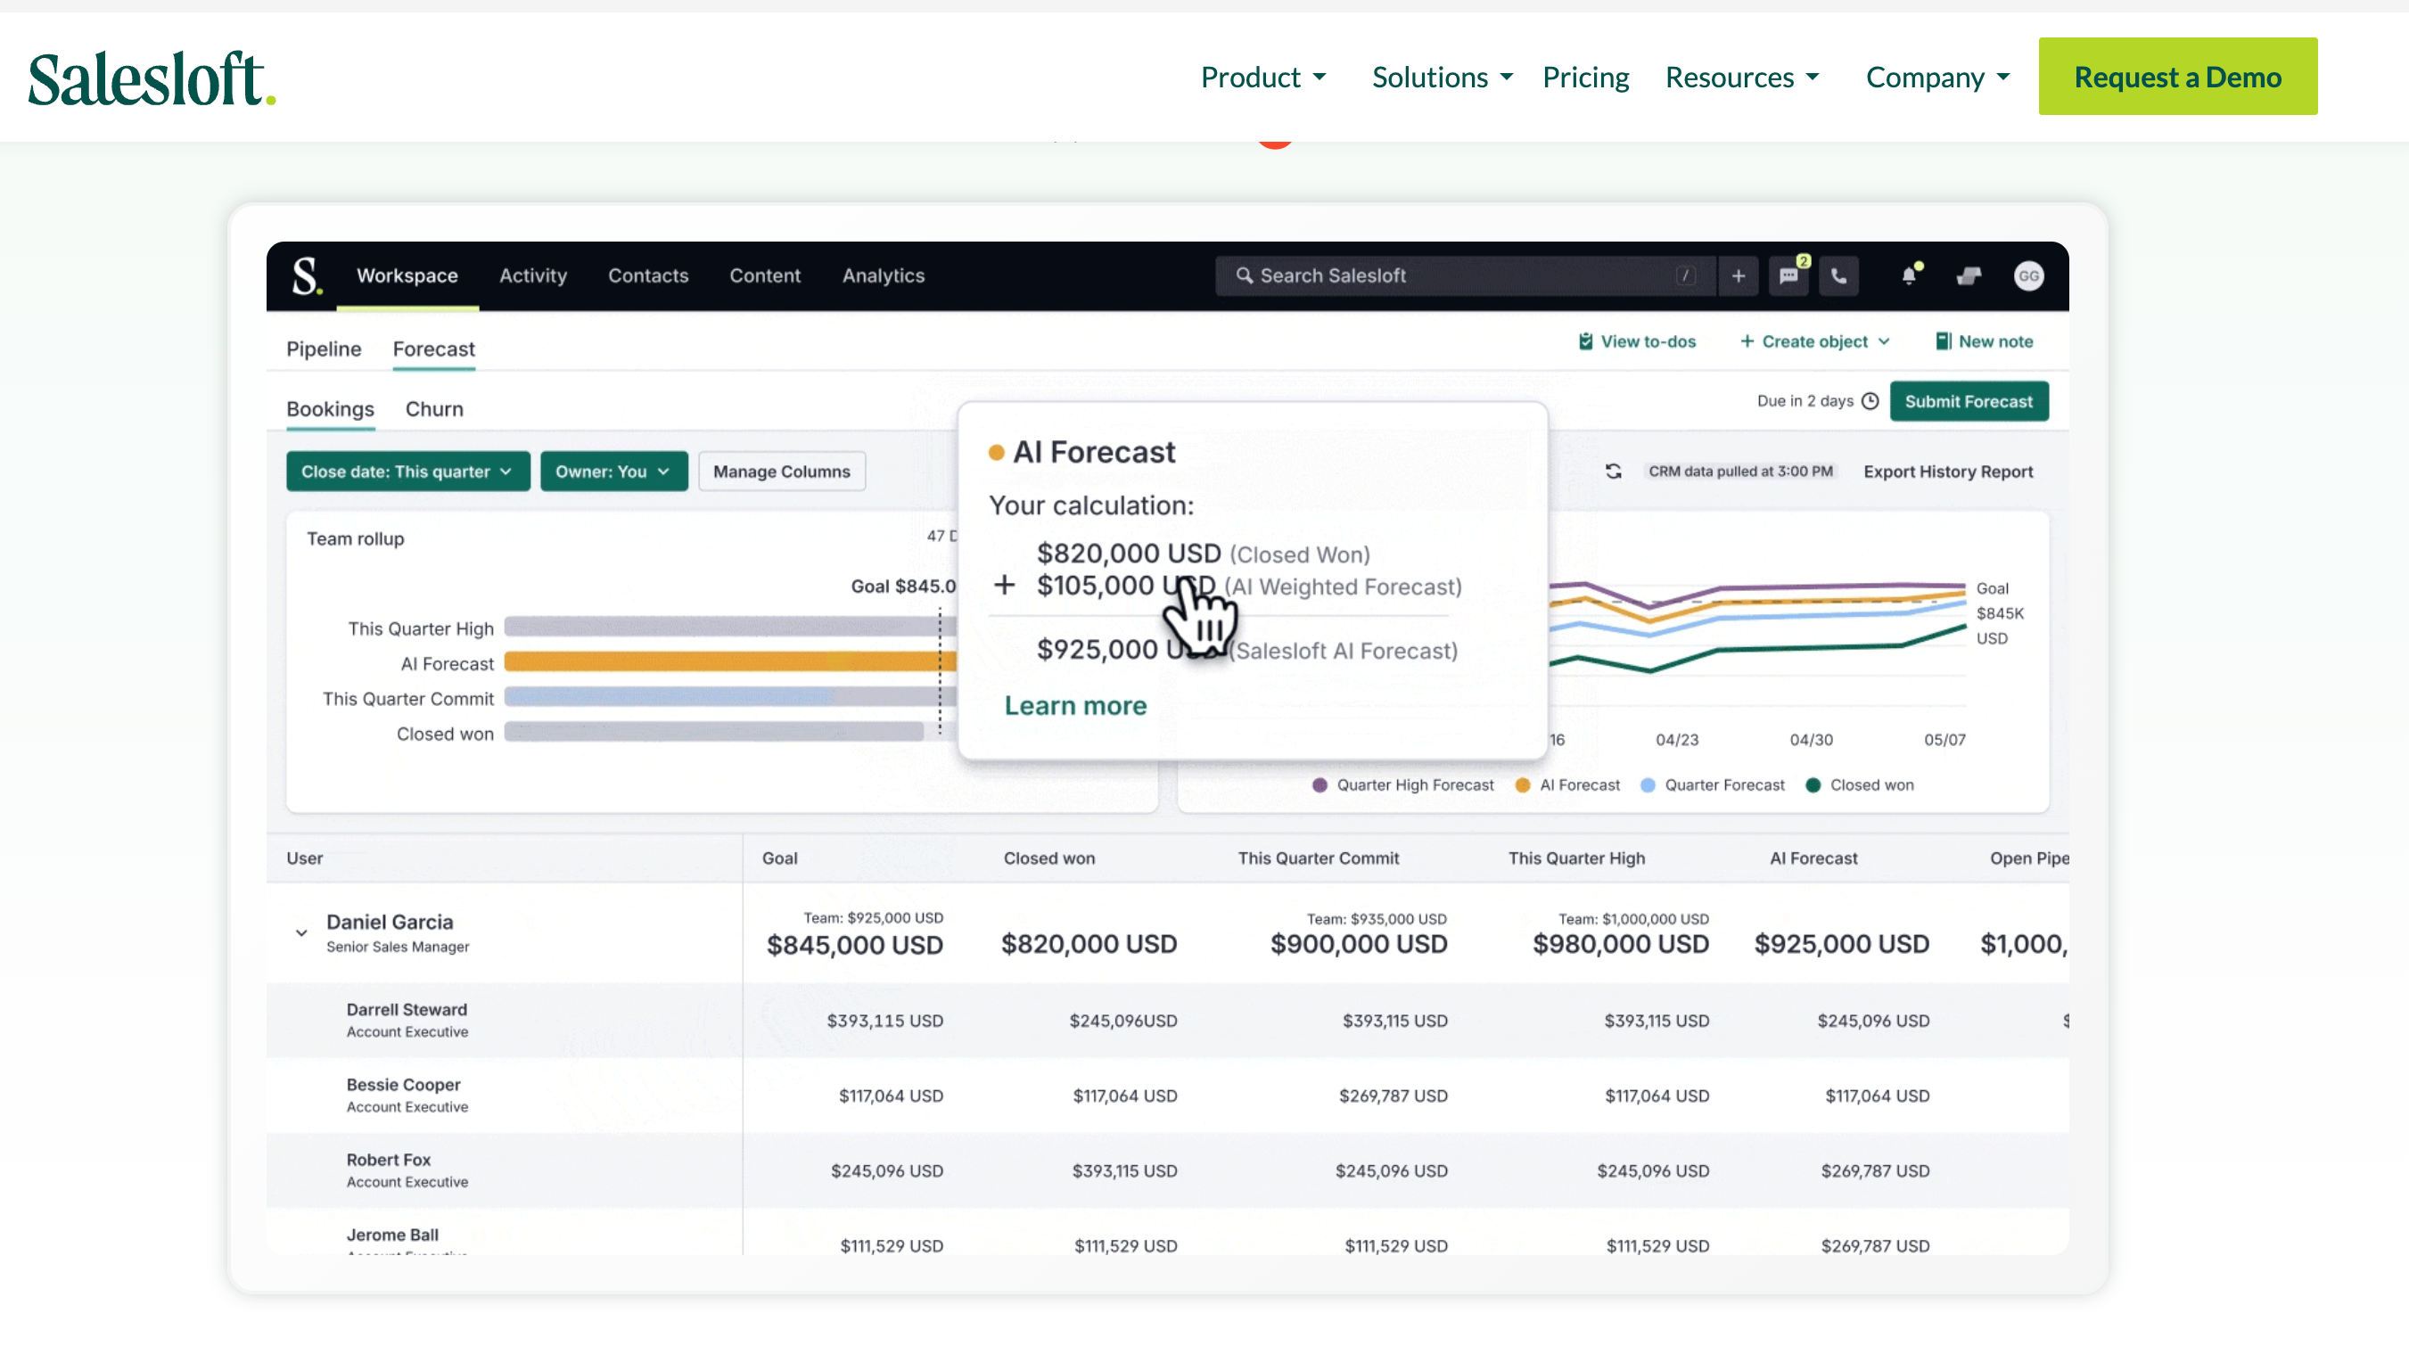
Task: Select the Churn sub-tab
Action: tap(434, 408)
